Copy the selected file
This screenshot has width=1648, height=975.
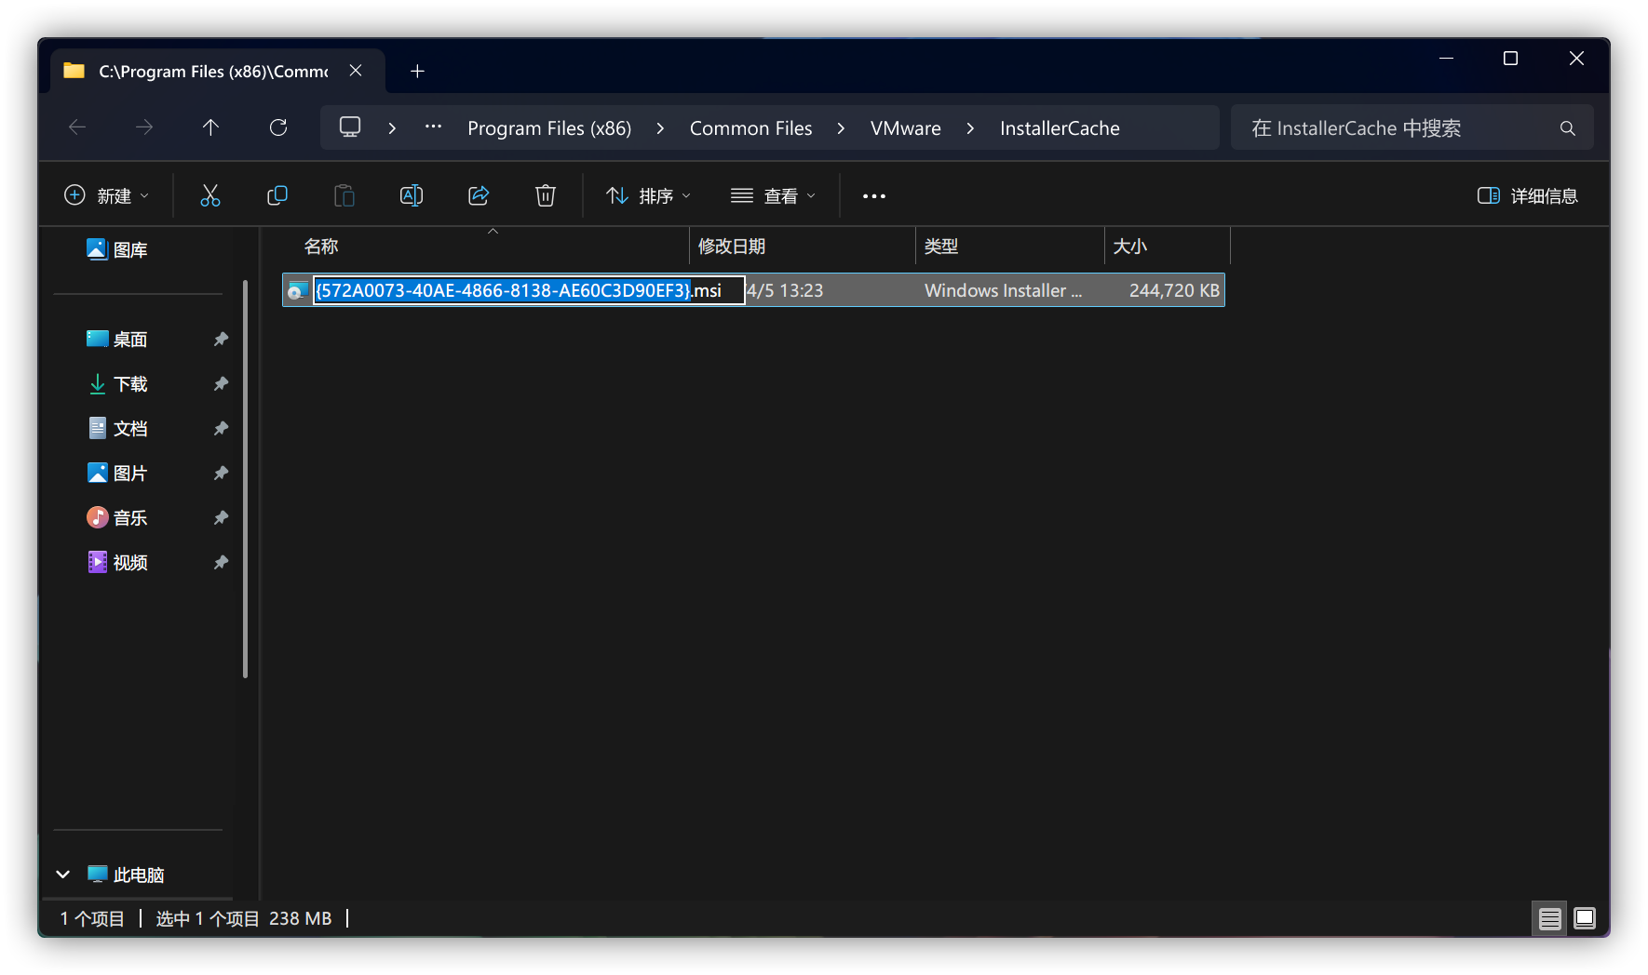[x=277, y=195]
